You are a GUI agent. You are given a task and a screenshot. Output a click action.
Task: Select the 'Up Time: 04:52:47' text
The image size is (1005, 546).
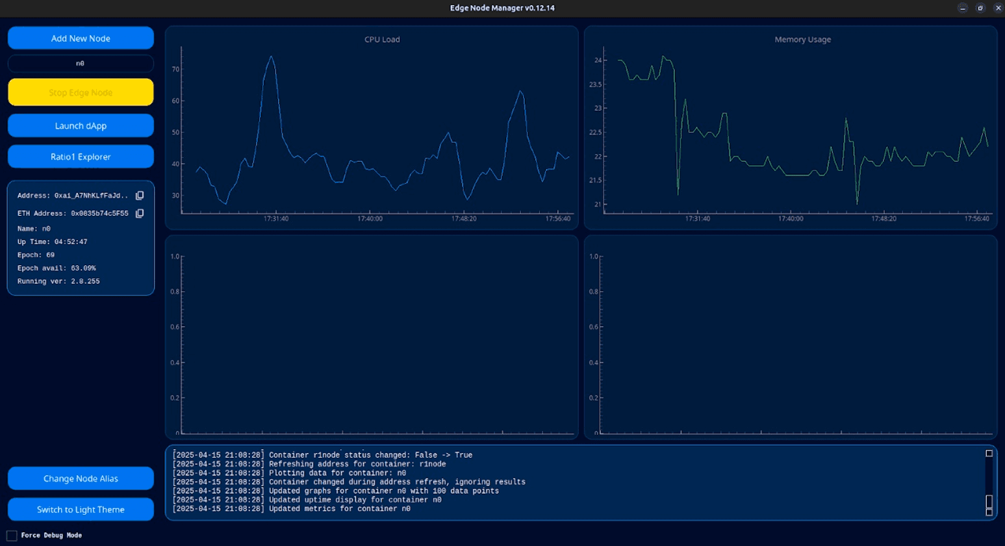click(x=52, y=242)
